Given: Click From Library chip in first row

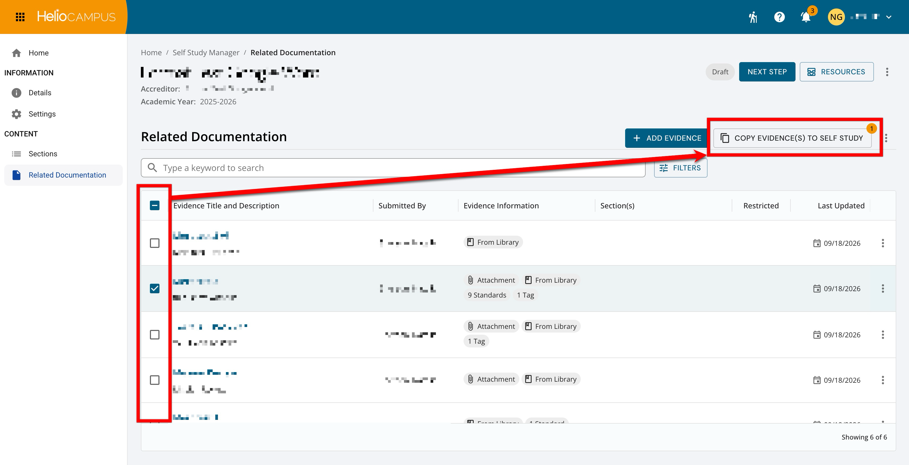Looking at the screenshot, I should (x=493, y=242).
